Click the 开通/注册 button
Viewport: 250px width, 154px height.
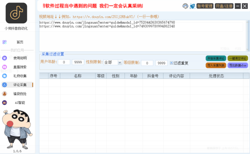point(224,6)
